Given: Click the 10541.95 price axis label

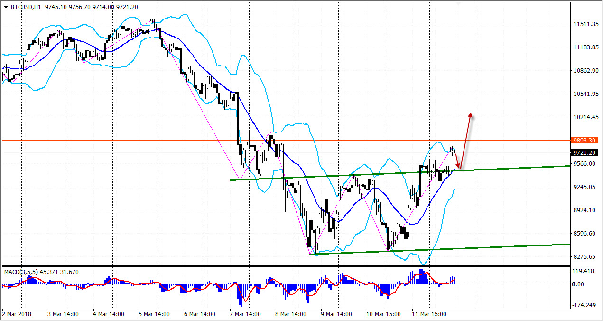Looking at the screenshot, I should click(585, 94).
